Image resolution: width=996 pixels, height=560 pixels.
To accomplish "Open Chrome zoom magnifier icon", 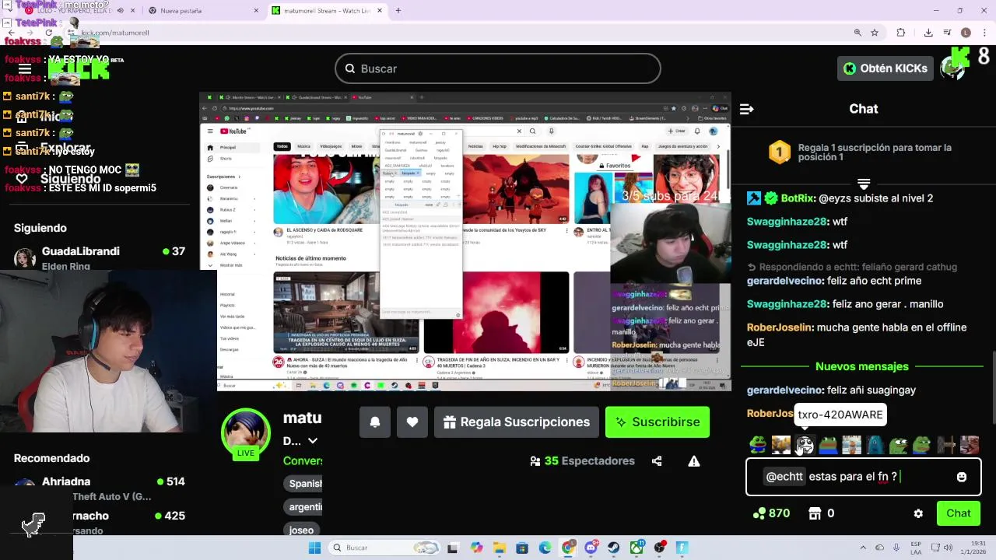I will click(857, 33).
